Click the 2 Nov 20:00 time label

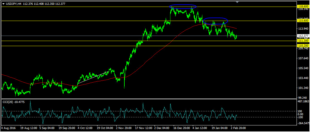click(x=124, y=128)
